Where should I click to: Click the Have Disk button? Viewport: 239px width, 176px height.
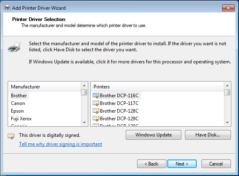pyautogui.click(x=208, y=135)
